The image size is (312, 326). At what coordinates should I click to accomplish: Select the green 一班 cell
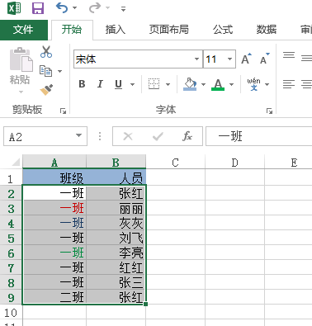(54, 253)
